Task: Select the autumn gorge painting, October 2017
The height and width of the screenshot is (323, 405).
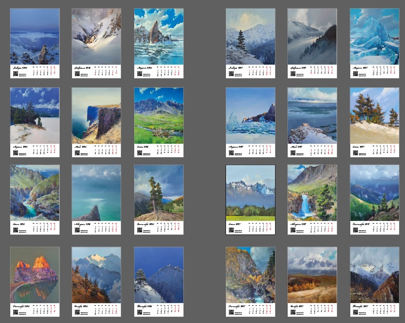Action: [x=250, y=275]
